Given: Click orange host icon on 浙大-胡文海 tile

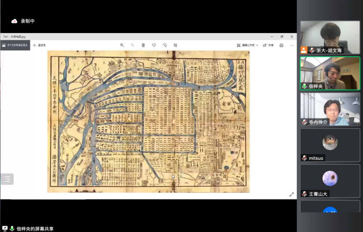Looking at the screenshot, I should [304, 50].
